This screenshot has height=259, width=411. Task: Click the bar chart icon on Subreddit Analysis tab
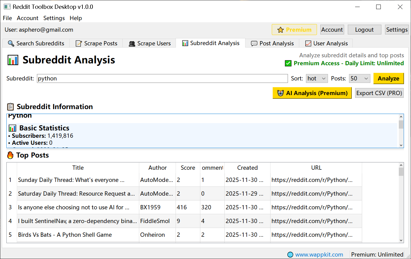[185, 43]
